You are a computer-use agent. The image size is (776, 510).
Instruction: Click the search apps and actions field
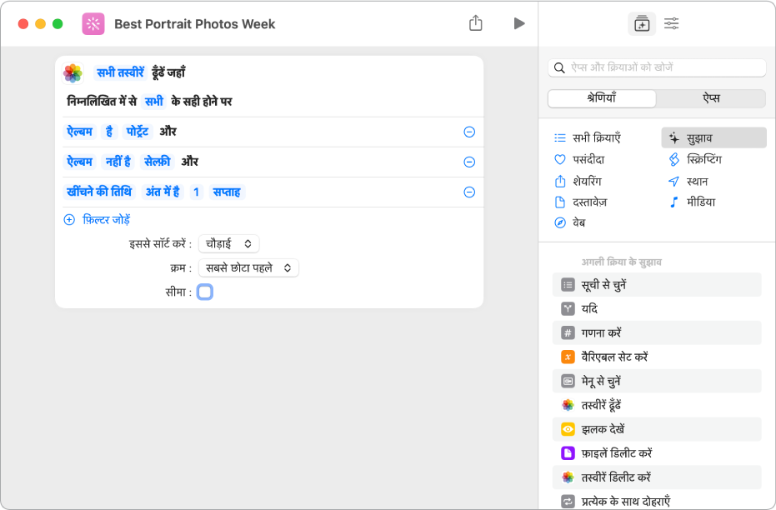tap(657, 67)
